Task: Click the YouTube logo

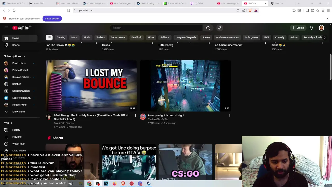Action: 20,28
